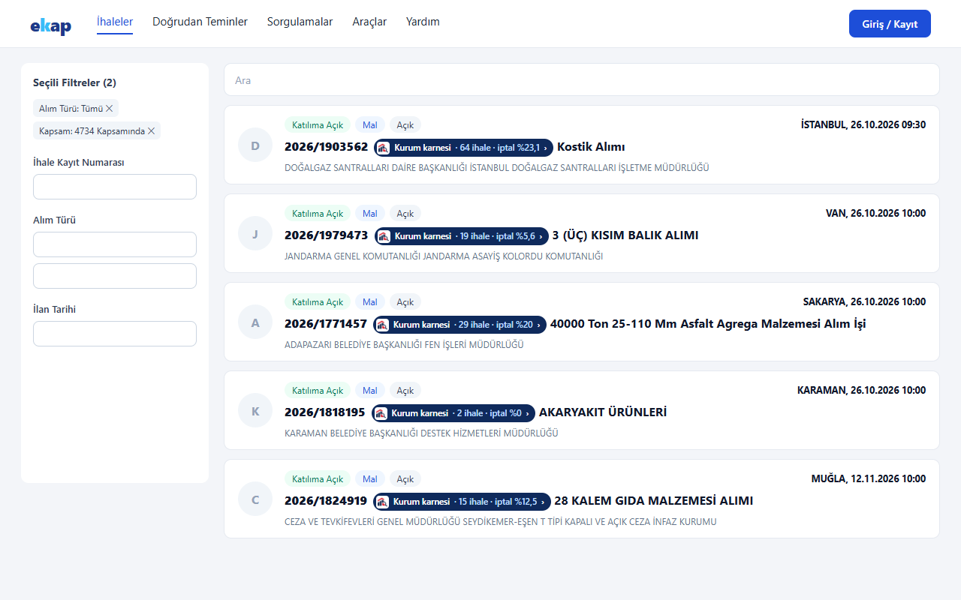
Task: Open avatar J of the balık alımı tender
Action: 255,233
